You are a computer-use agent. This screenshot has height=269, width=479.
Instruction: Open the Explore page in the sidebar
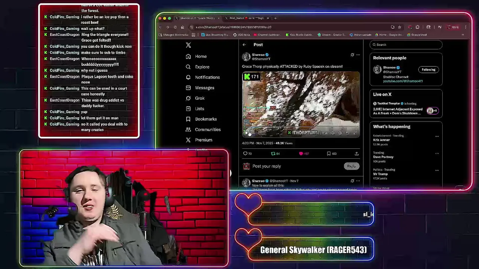pyautogui.click(x=197, y=67)
